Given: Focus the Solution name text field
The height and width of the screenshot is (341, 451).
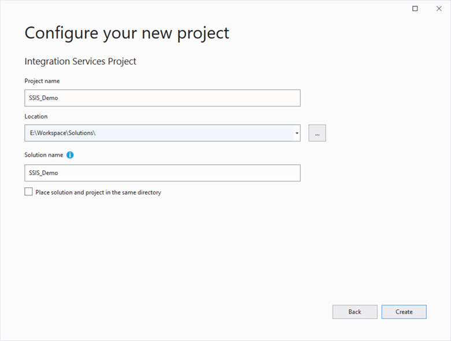Looking at the screenshot, I should 162,173.
